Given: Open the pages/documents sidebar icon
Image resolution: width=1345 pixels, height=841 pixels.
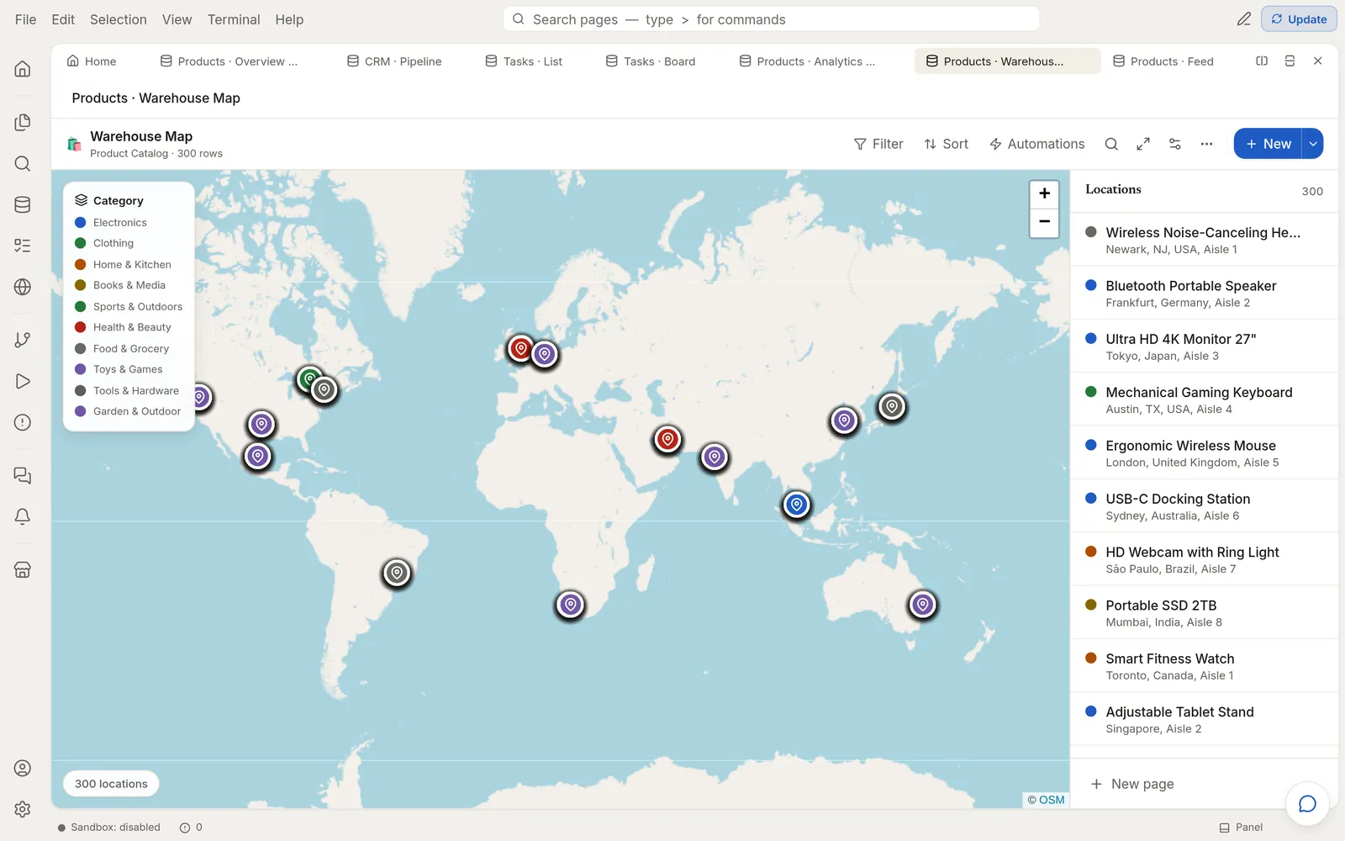Looking at the screenshot, I should [x=23, y=123].
